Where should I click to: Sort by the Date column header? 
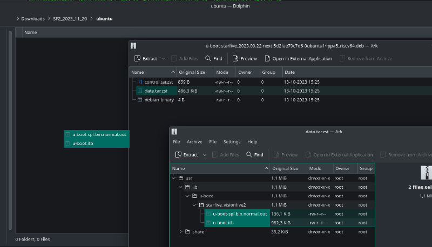pos(290,72)
